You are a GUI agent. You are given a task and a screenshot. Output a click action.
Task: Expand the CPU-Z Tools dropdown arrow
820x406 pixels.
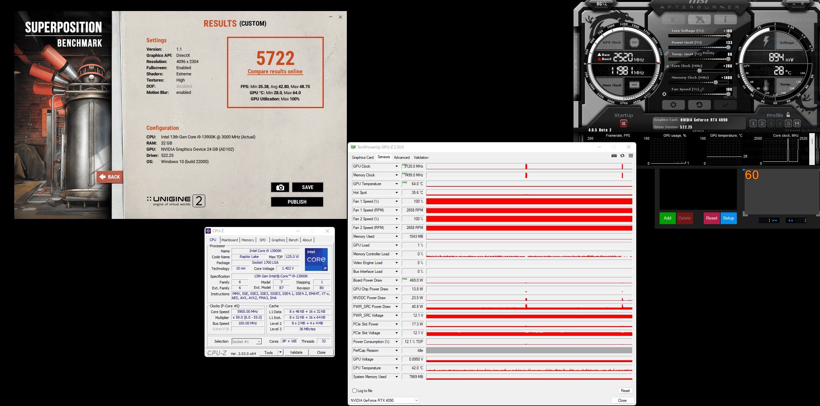[280, 352]
